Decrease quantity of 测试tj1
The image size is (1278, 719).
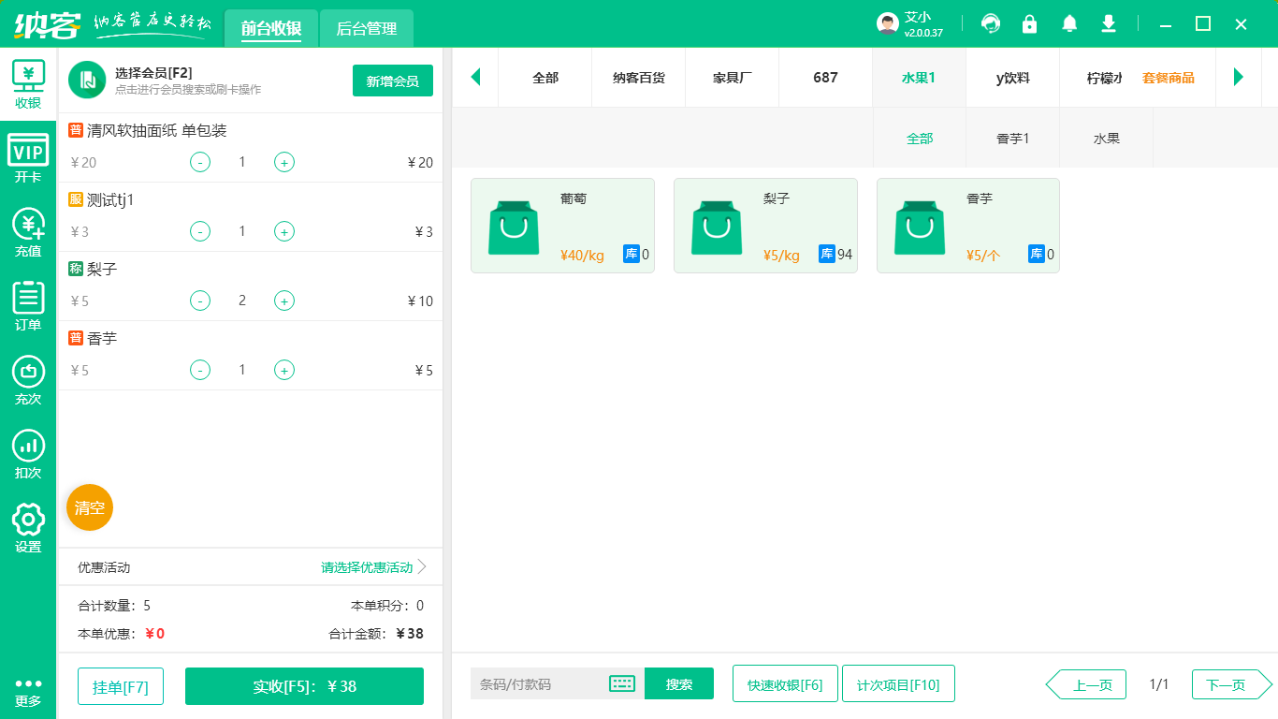pos(200,231)
